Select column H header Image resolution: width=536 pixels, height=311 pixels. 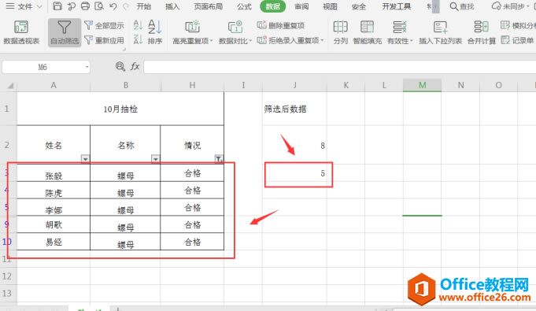coord(192,85)
